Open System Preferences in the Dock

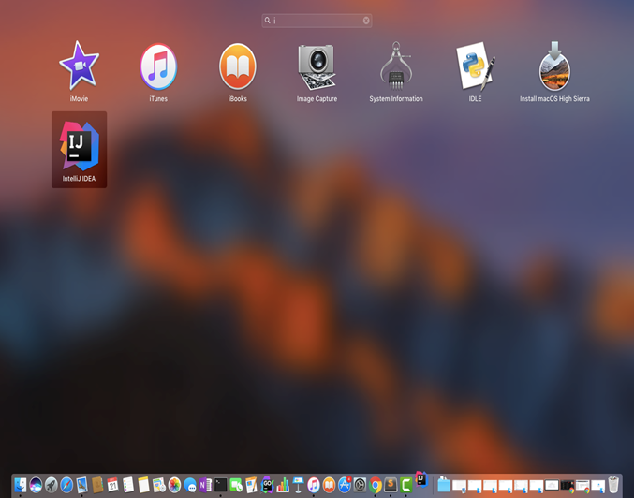pyautogui.click(x=360, y=485)
